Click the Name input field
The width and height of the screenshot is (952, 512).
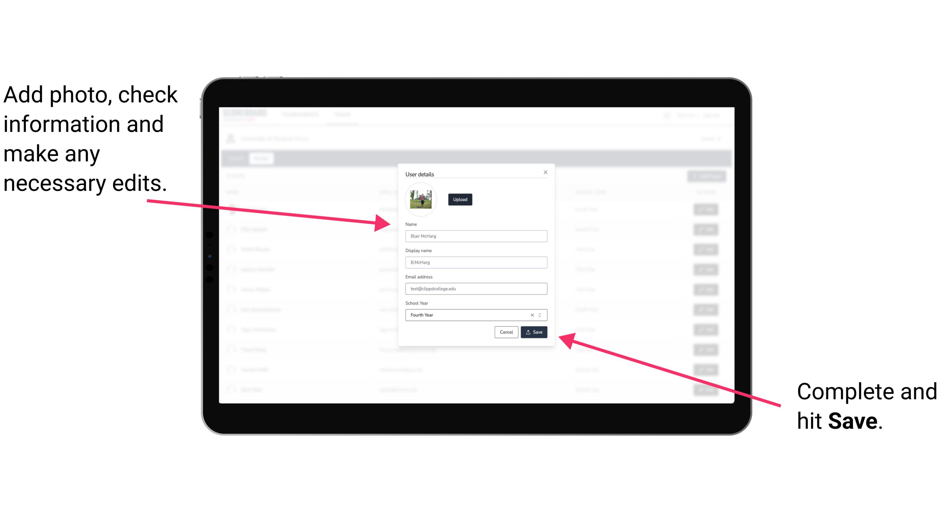pos(476,236)
